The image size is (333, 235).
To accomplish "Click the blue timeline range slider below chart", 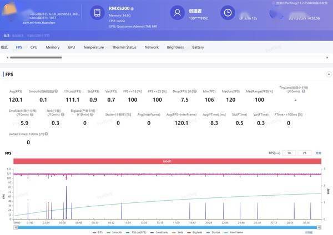I will click(167, 227).
